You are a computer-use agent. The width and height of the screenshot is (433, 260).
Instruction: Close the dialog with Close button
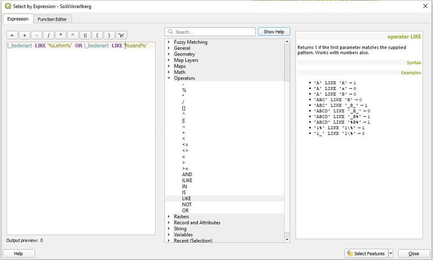(414, 254)
